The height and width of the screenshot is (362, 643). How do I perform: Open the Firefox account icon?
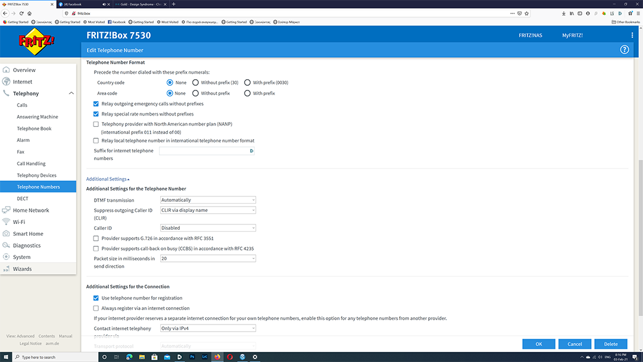click(x=588, y=13)
